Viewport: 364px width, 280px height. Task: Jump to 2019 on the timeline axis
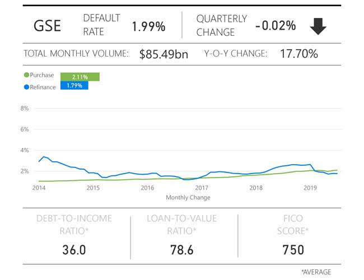coord(310,188)
